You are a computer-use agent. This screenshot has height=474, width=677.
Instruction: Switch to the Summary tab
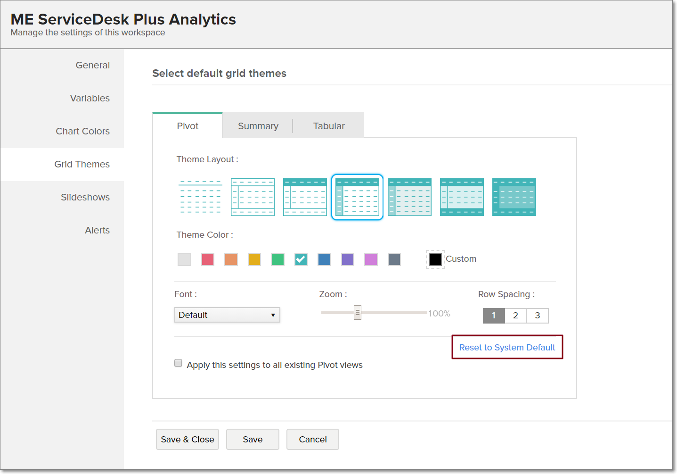click(x=258, y=126)
